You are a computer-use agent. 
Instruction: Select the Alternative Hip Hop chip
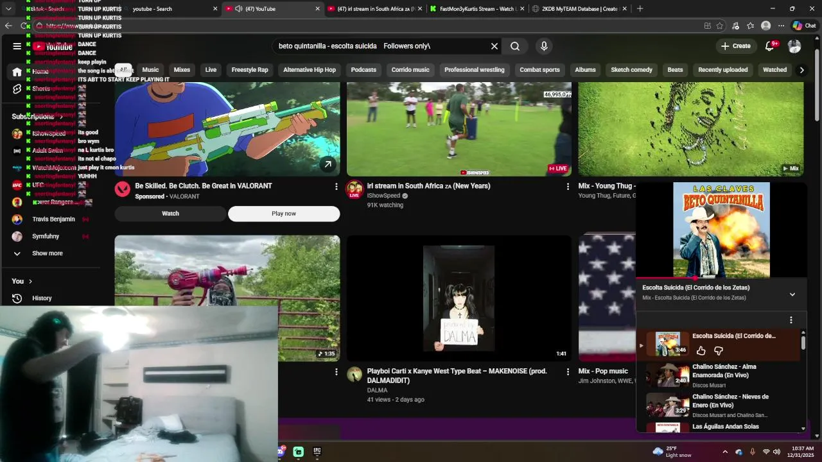tap(310, 70)
